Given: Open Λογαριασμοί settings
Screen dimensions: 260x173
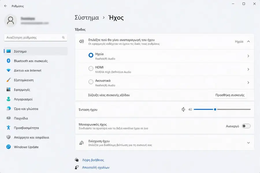Looking at the screenshot, I should click(x=36, y=99).
